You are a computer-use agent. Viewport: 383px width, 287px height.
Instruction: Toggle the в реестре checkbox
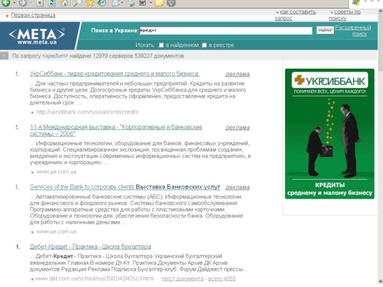point(204,45)
